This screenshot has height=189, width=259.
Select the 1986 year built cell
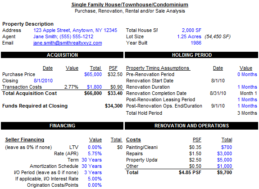coord(196,43)
